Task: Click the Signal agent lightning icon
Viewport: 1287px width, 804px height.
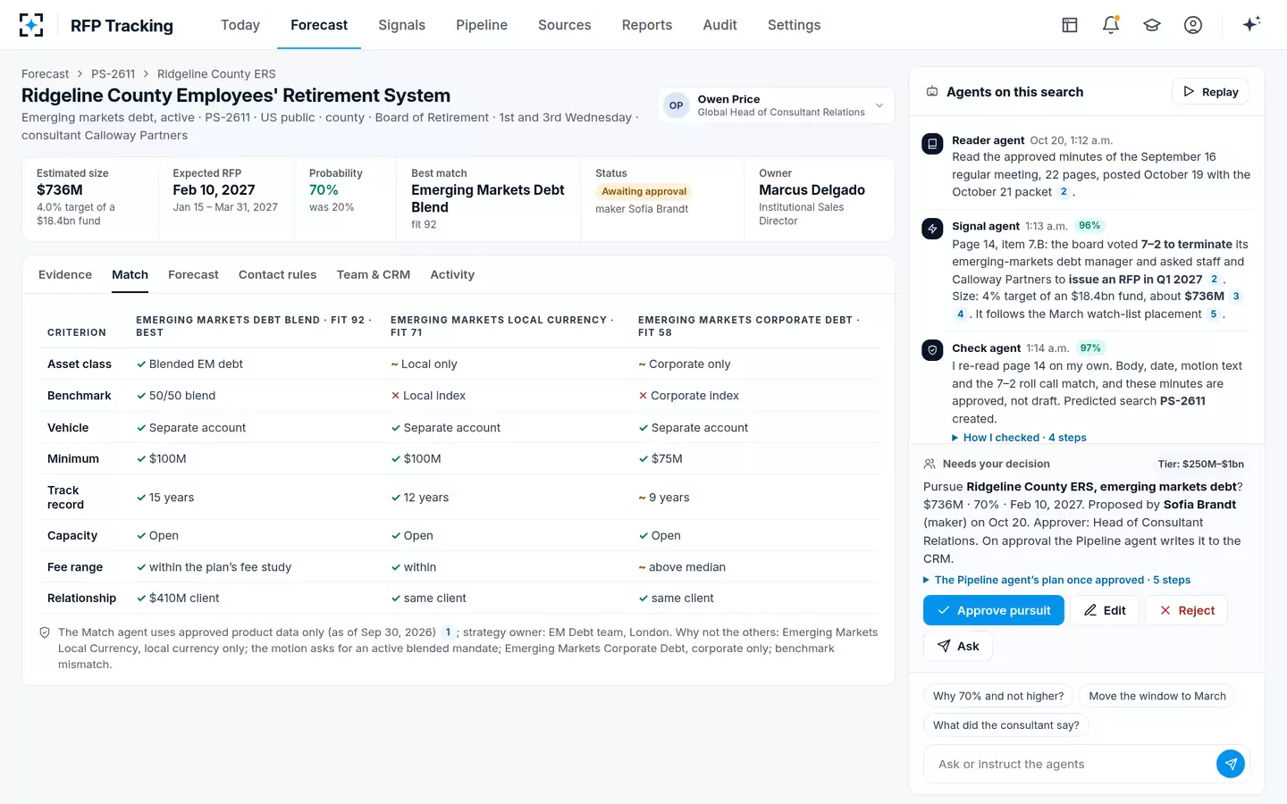Action: click(932, 229)
